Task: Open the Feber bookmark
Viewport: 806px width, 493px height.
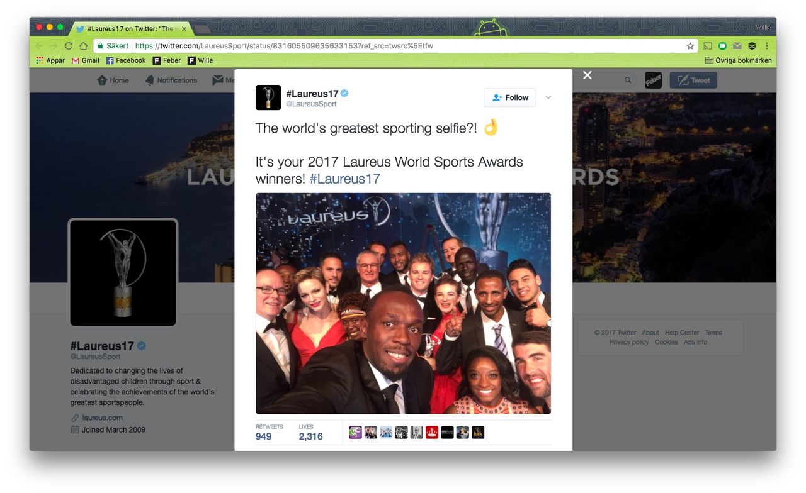Action: point(167,60)
